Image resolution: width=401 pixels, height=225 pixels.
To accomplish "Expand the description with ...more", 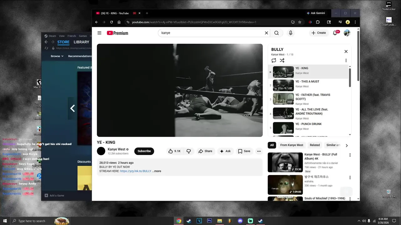I will tap(156, 171).
